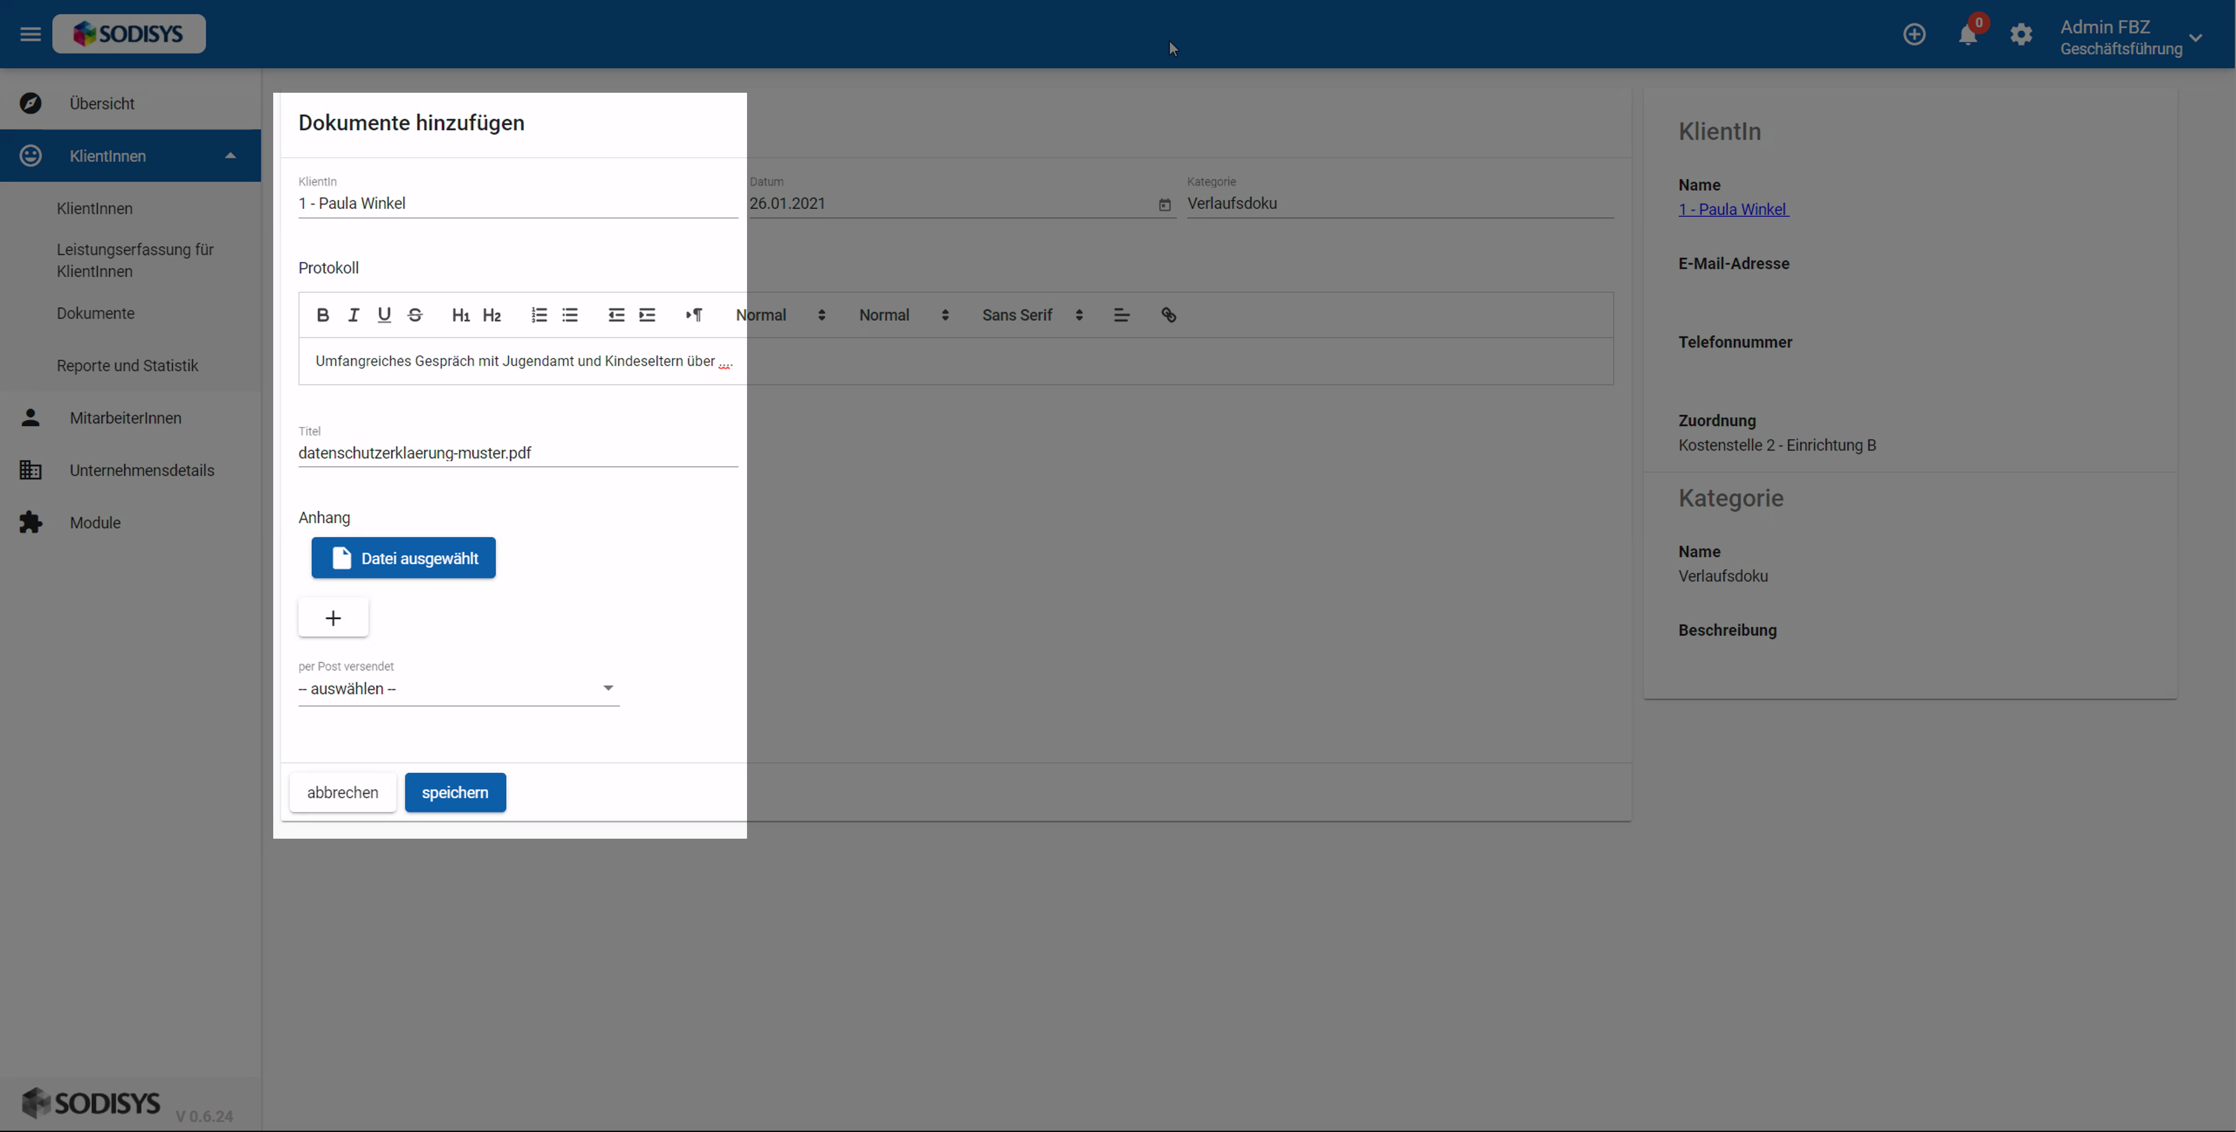Toggle right-to-left text direction
This screenshot has height=1132, width=2236.
pyautogui.click(x=693, y=315)
